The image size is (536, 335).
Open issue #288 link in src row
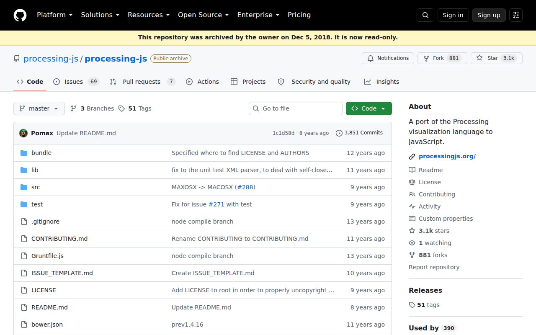245,187
